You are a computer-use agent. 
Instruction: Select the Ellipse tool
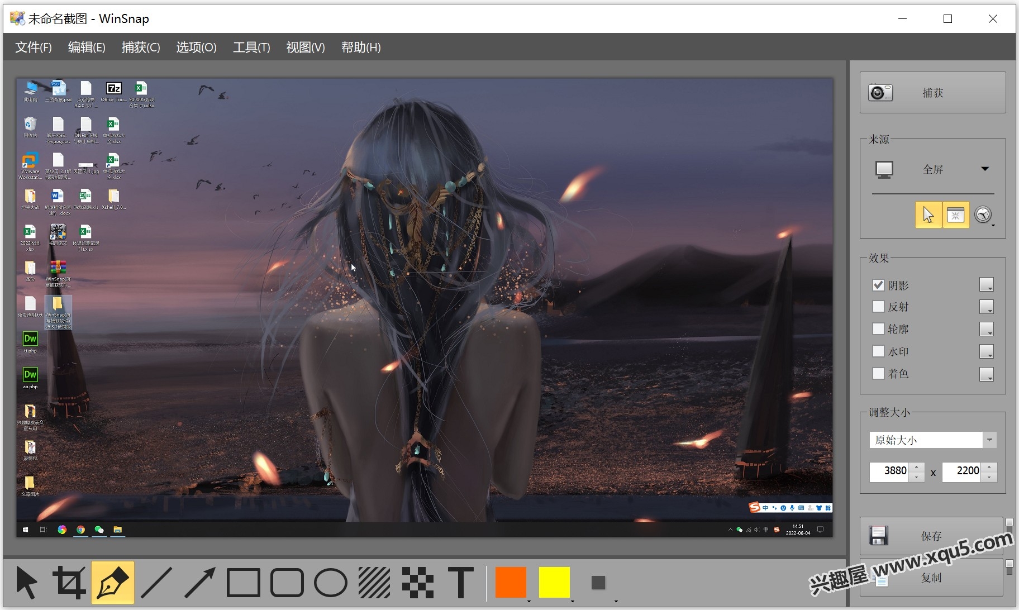(x=331, y=583)
